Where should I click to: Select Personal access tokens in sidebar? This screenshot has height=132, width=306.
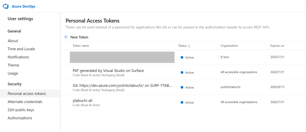coord(27,94)
